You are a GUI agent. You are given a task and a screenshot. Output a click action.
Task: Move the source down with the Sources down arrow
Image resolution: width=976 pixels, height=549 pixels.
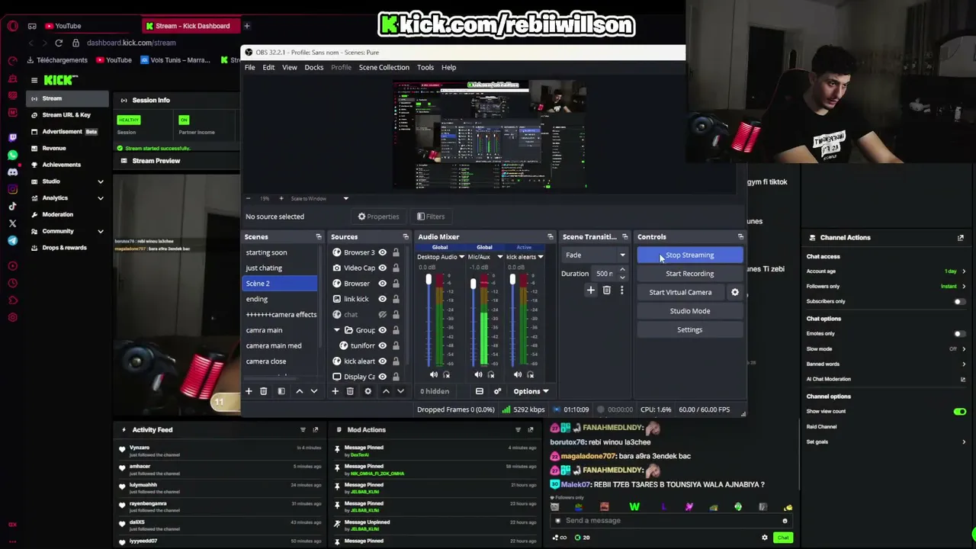tap(400, 391)
